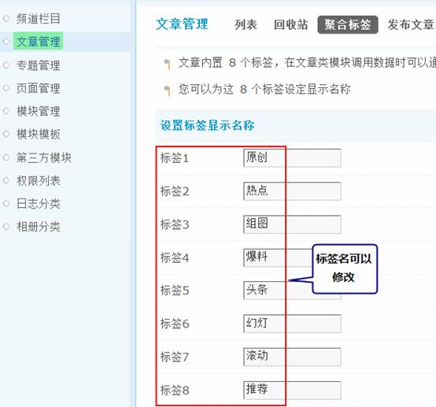Click 标签1 input containing 原创

[292, 157]
